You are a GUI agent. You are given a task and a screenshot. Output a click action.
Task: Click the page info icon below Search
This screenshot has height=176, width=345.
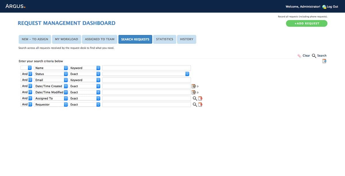[324, 61]
